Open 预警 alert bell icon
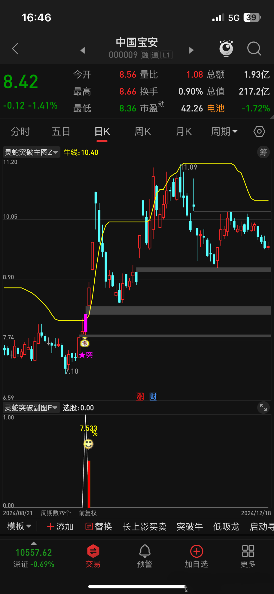Viewport: 274px width, 594px height. tap(145, 556)
